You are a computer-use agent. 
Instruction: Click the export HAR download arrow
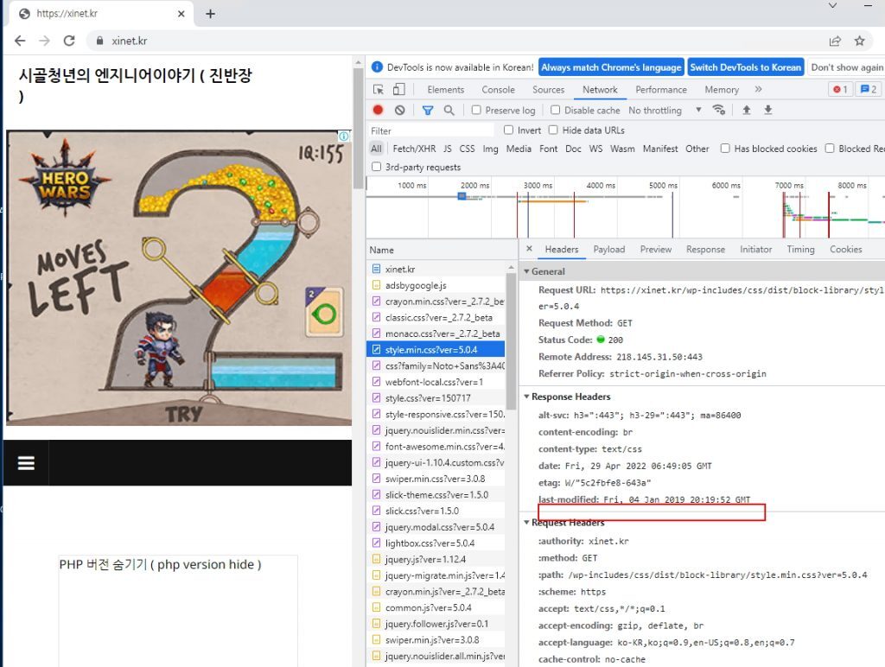768,110
